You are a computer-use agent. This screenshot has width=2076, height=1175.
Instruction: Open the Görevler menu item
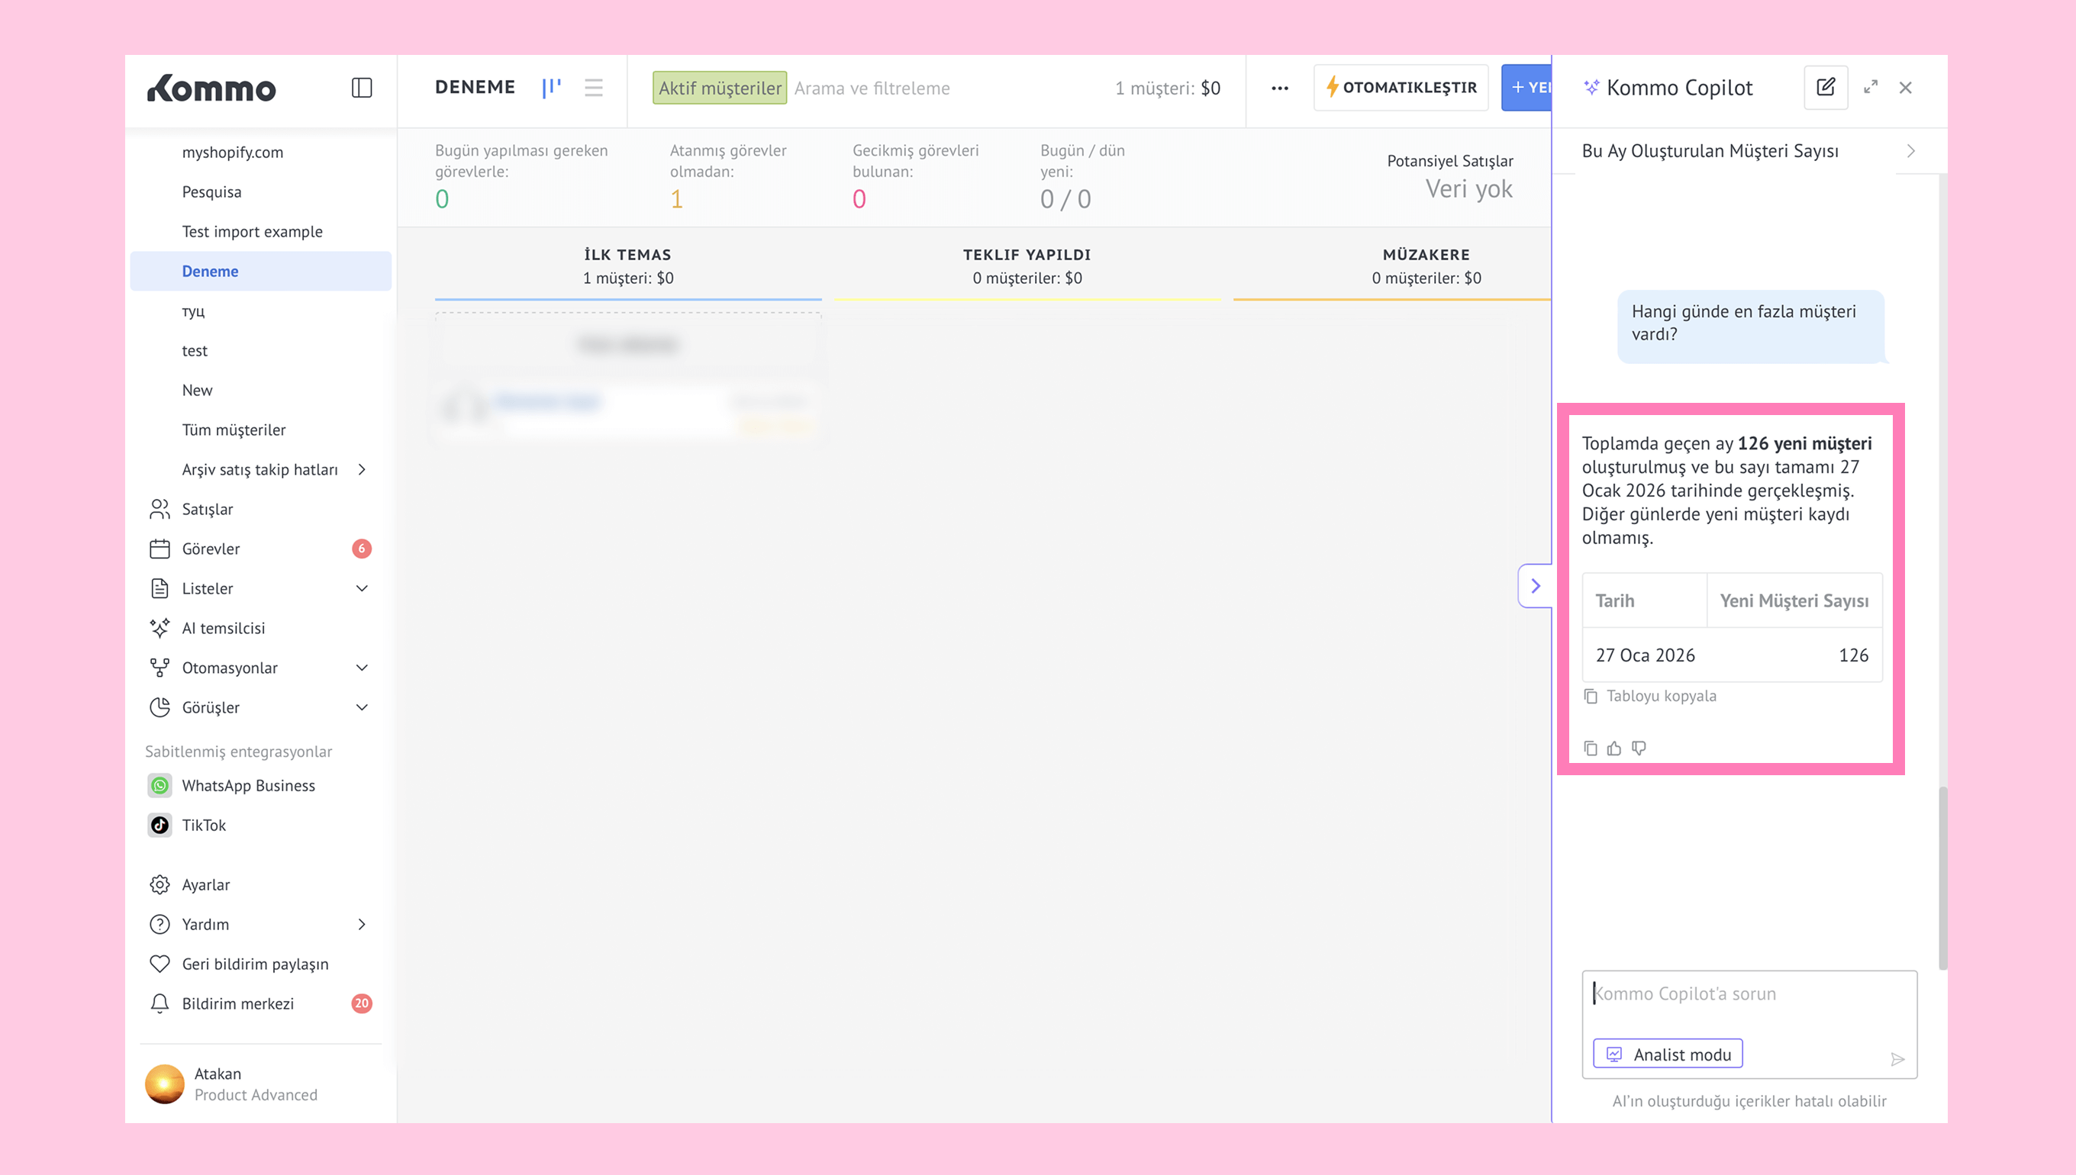[211, 549]
